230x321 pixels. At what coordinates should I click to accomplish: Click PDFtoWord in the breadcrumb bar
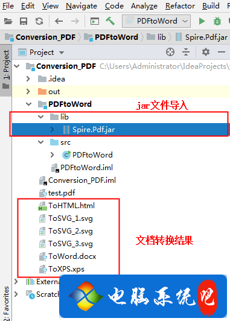[111, 37]
